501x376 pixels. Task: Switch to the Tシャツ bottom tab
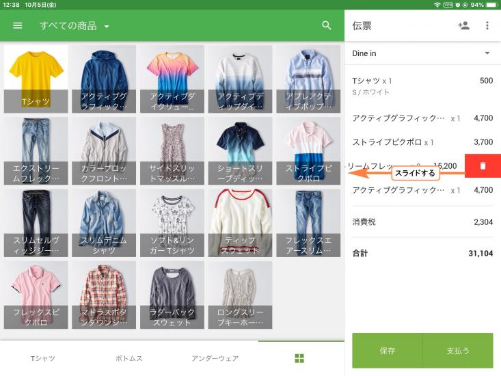[43, 358]
